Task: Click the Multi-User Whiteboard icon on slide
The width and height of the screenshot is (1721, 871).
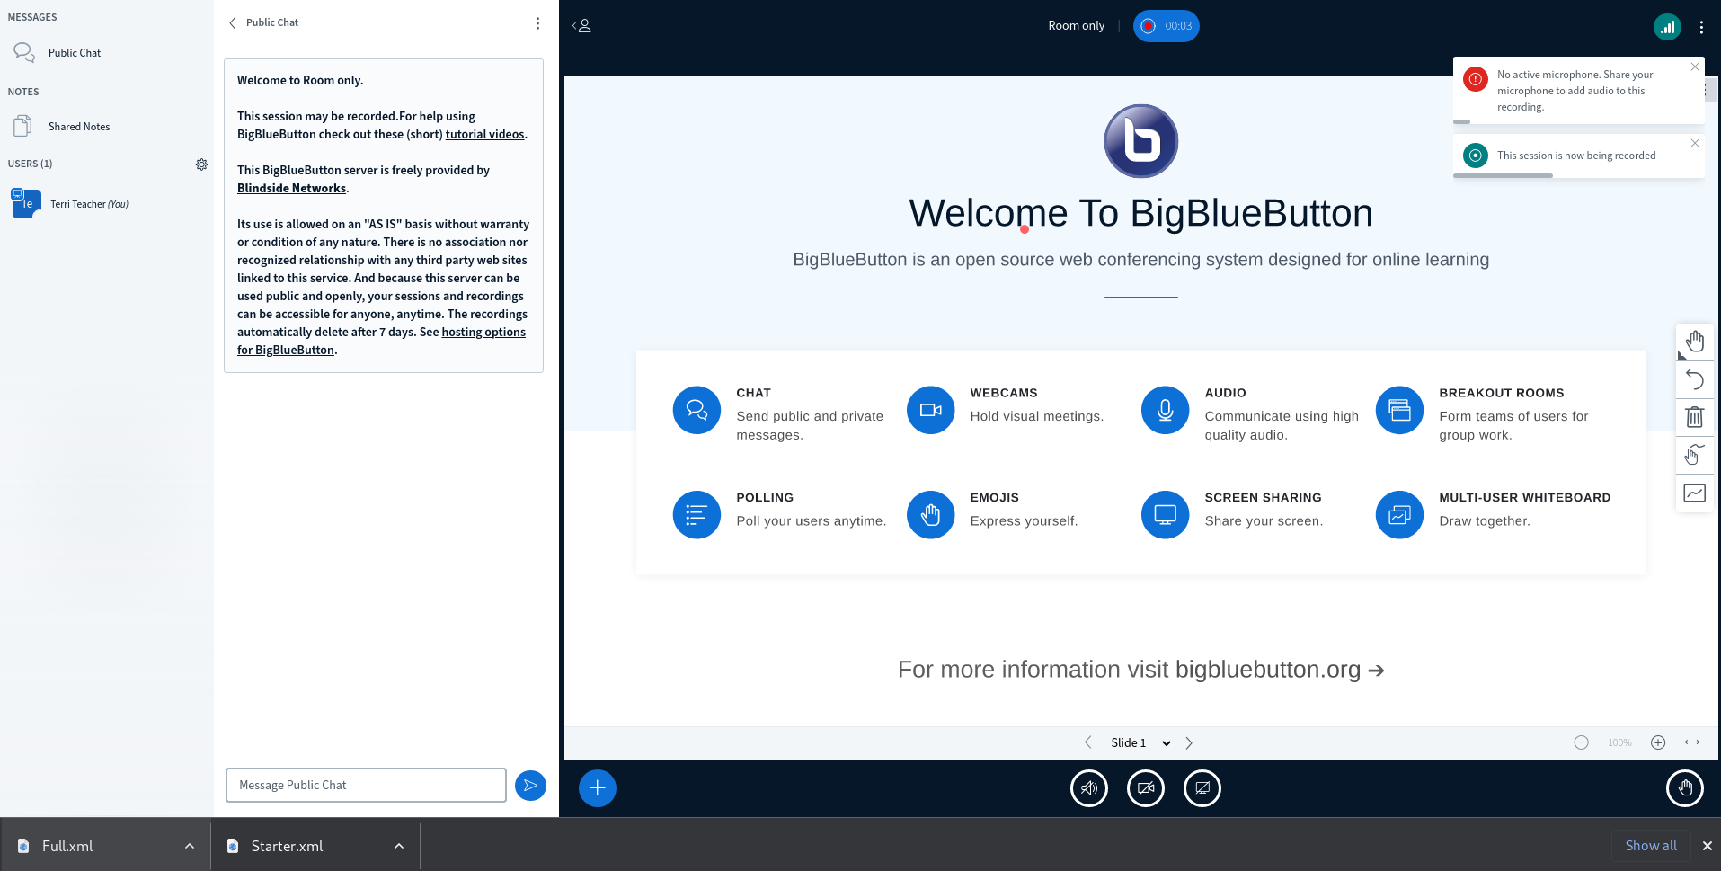Action: [1400, 515]
